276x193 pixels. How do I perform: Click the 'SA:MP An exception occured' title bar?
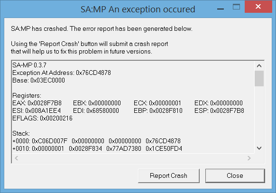138,9
